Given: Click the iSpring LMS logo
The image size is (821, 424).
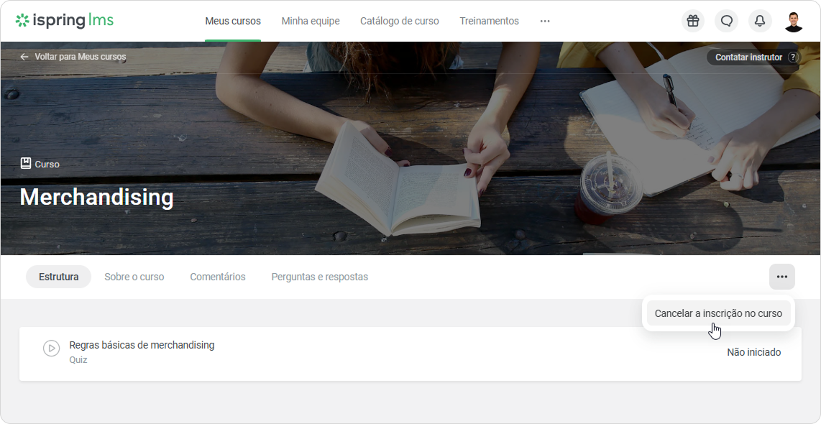Looking at the screenshot, I should (x=65, y=21).
